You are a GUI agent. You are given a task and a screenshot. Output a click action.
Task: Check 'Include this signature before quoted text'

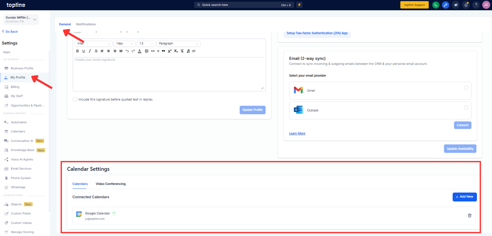pyautogui.click(x=75, y=99)
